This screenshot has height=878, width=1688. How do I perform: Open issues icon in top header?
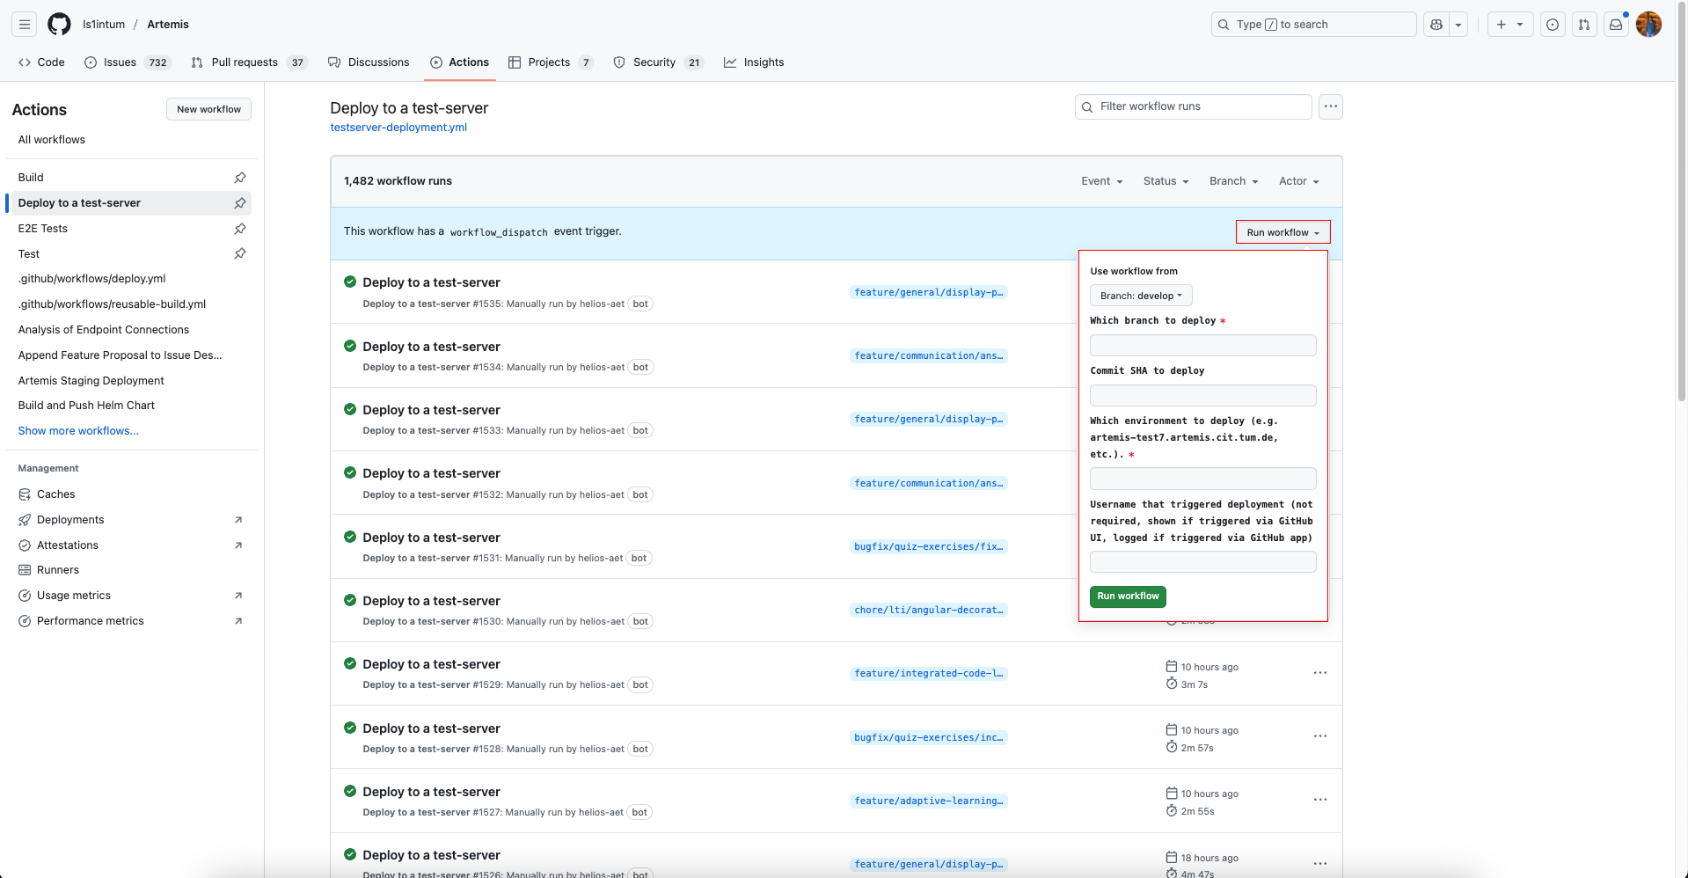pyautogui.click(x=1553, y=25)
